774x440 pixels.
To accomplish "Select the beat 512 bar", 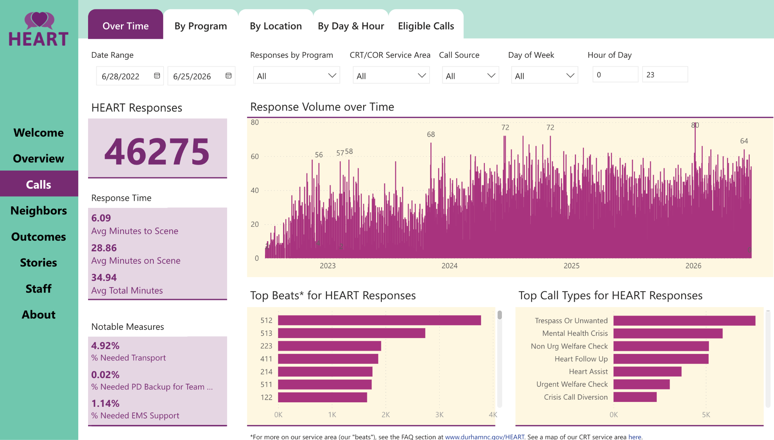I will click(379, 320).
